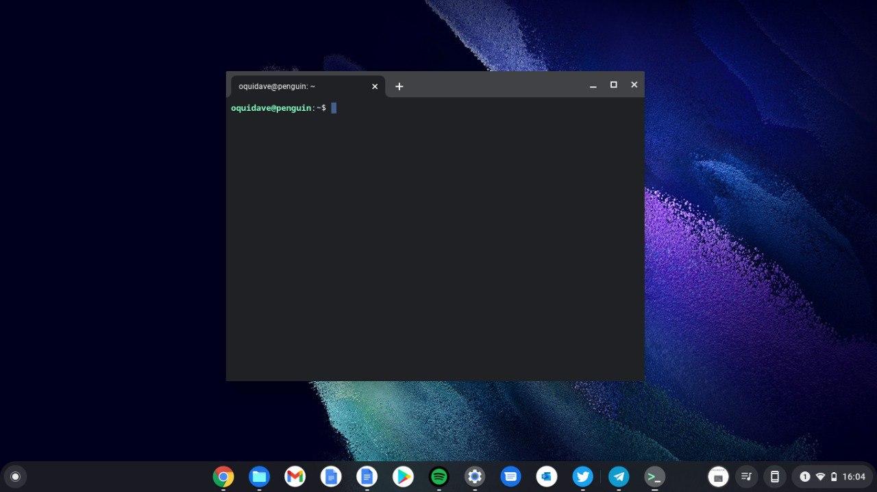Click the oquidave@penguin prompt text
The height and width of the screenshot is (492, 877).
271,108
